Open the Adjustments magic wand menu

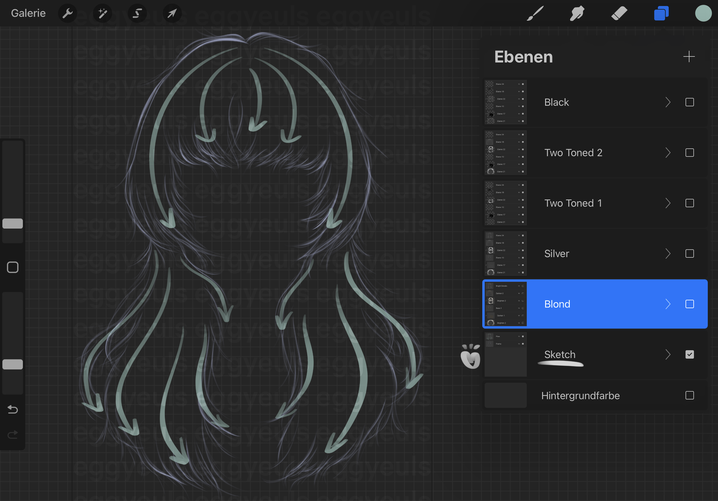click(x=102, y=13)
